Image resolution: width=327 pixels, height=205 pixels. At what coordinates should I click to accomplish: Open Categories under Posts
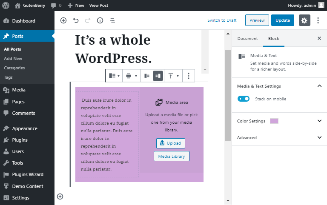[x=14, y=68]
